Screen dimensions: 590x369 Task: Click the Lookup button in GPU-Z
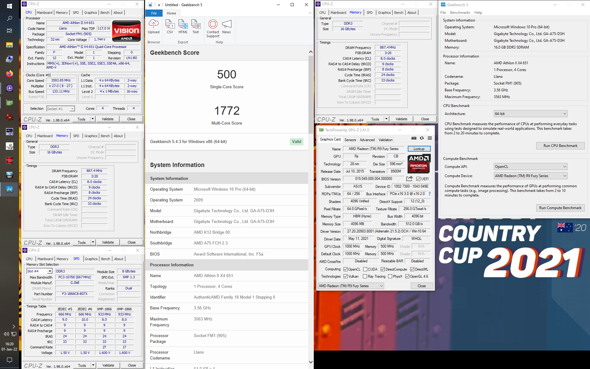419,149
